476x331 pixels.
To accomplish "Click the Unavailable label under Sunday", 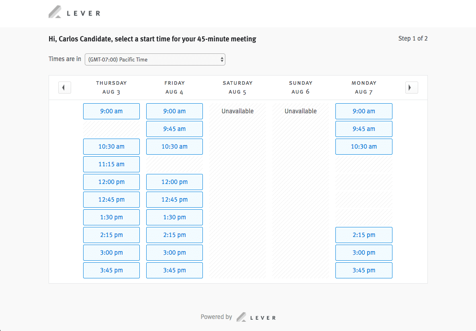I will click(300, 111).
